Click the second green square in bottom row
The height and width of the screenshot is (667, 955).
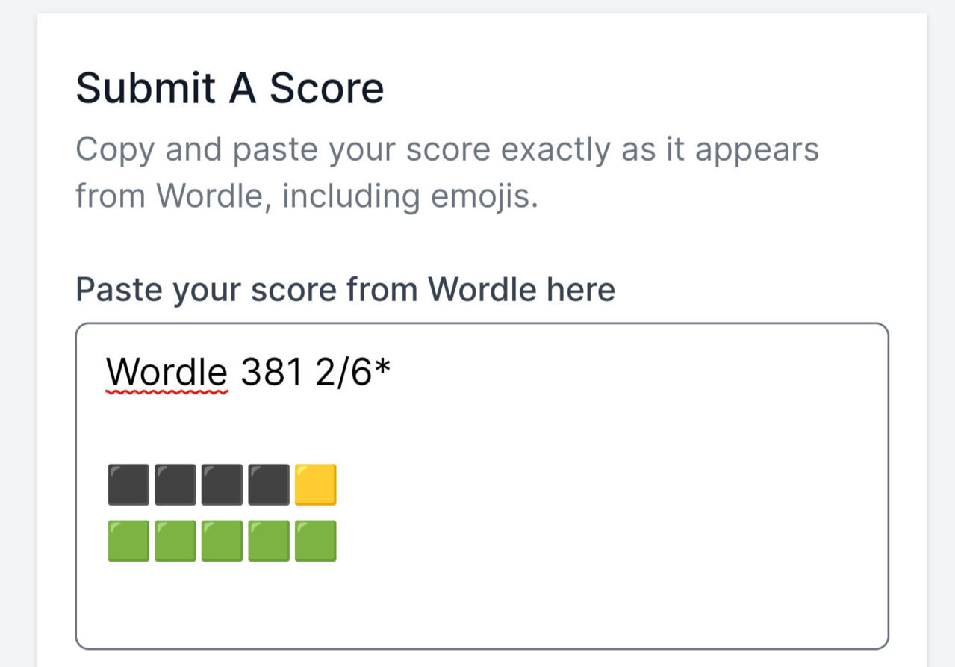click(x=175, y=541)
